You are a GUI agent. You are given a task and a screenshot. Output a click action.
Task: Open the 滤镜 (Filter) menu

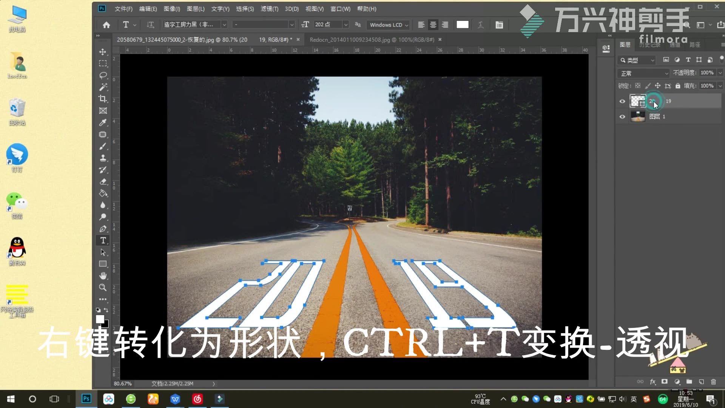269,9
